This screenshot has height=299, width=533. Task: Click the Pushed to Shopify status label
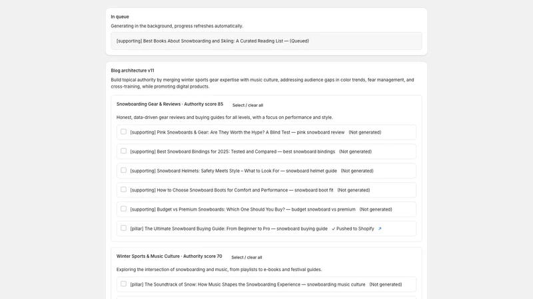pyautogui.click(x=353, y=229)
